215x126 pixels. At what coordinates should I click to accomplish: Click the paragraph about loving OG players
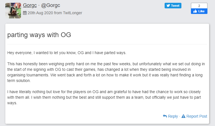point(106,97)
